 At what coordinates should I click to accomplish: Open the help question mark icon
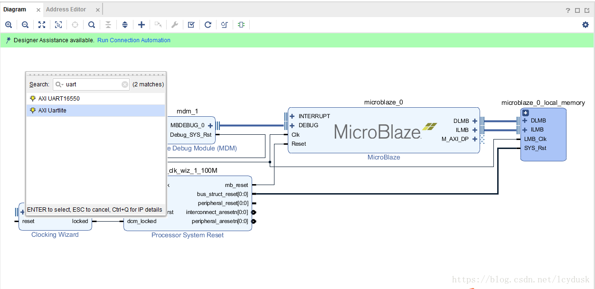pos(568,10)
